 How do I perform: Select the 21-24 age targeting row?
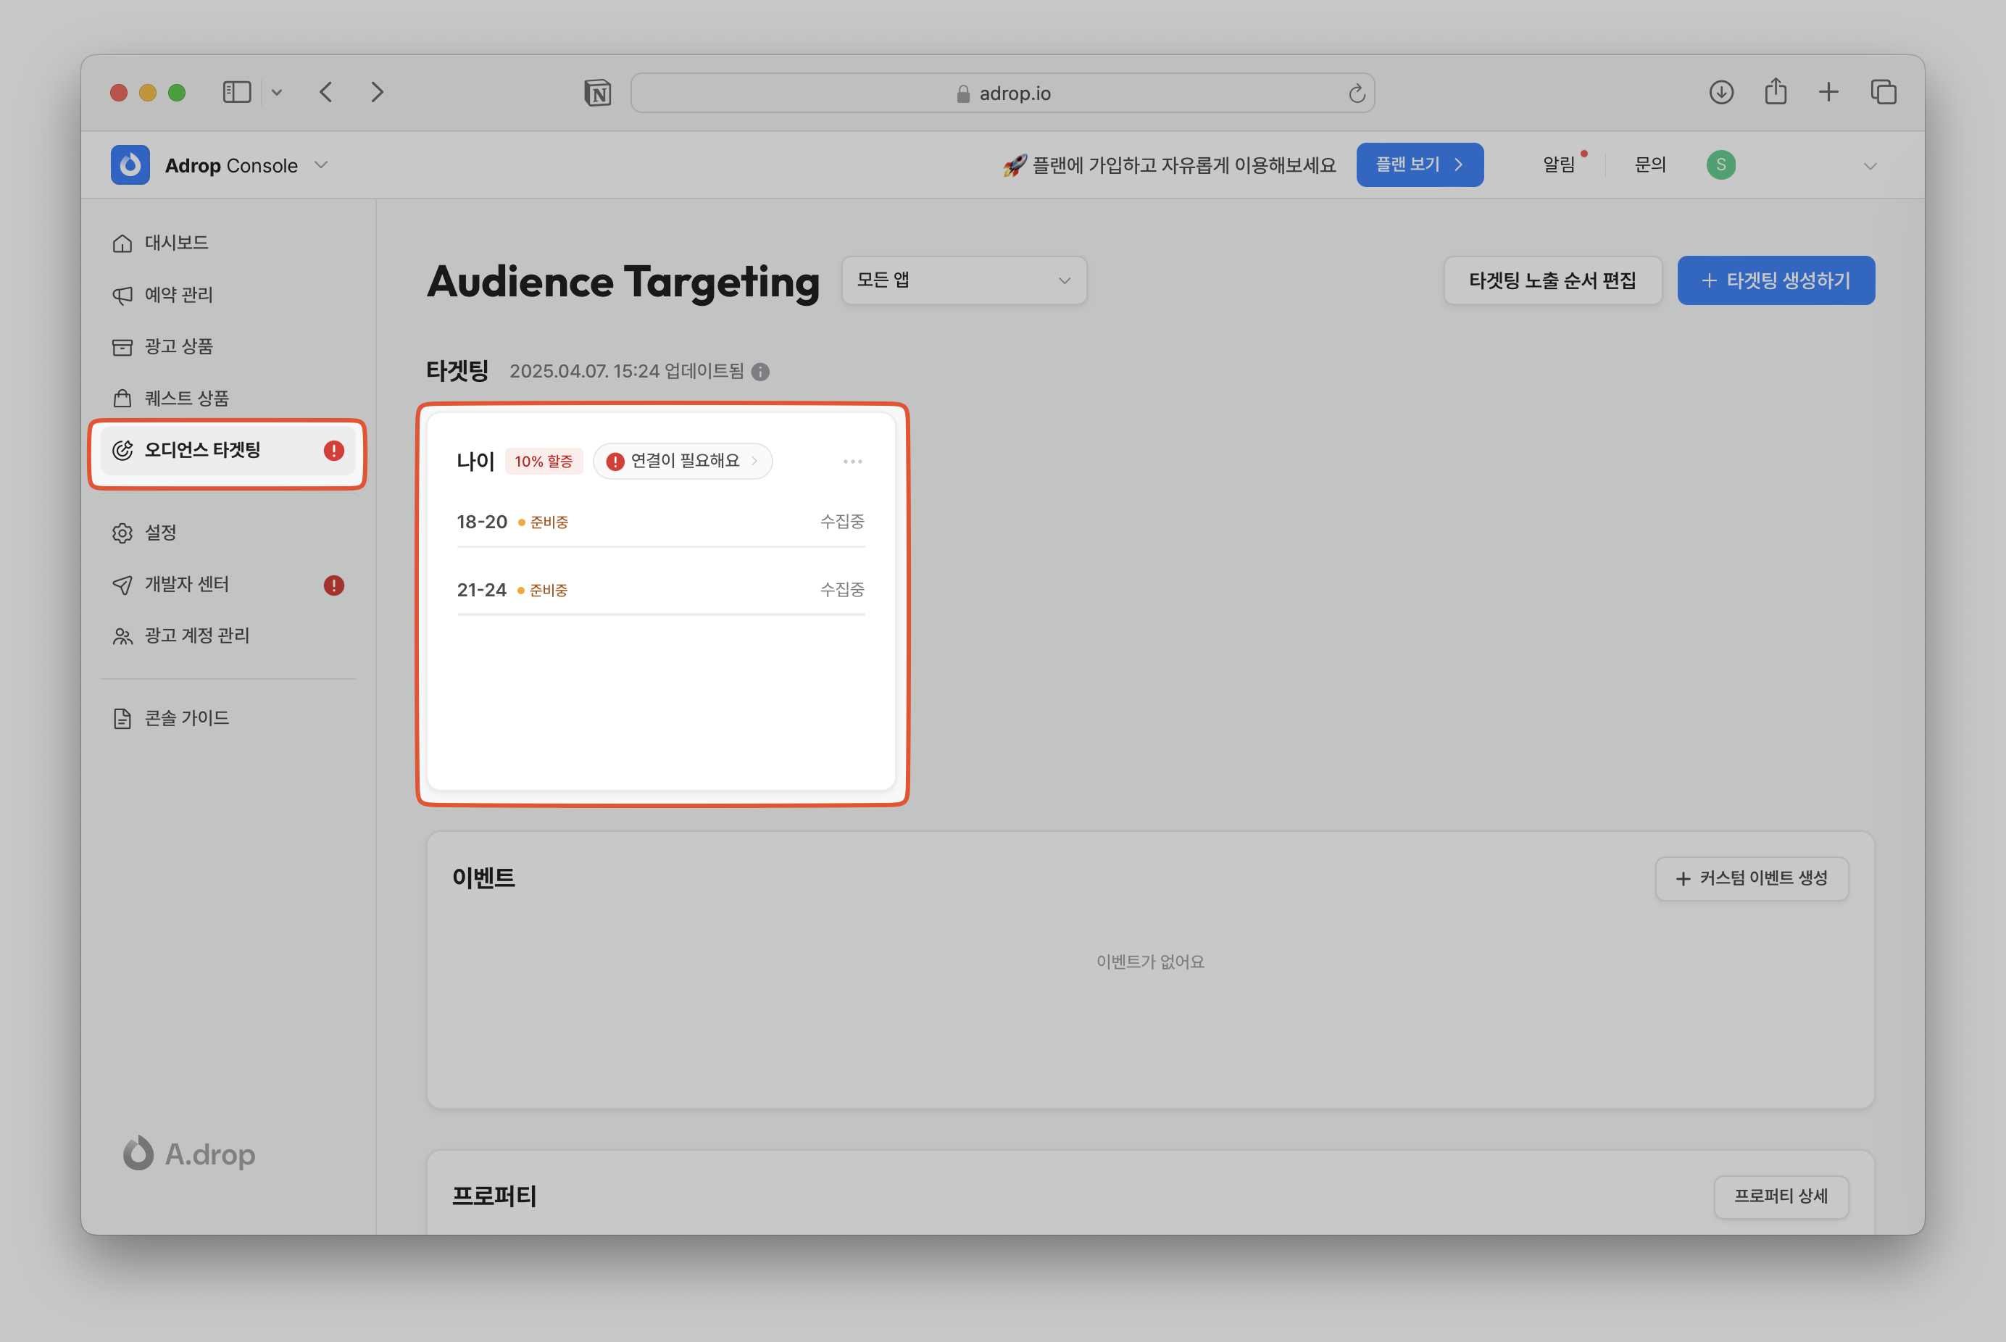click(x=661, y=590)
